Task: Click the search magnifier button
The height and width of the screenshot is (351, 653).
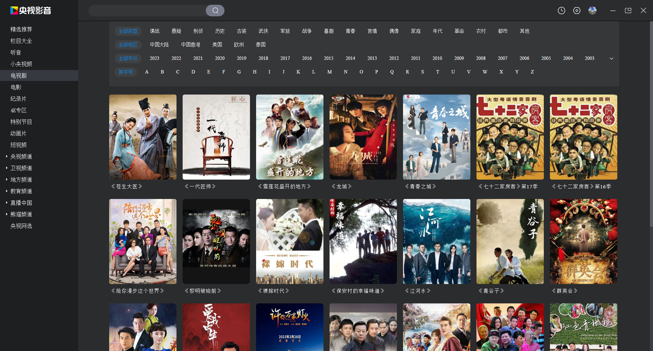Action: [215, 11]
